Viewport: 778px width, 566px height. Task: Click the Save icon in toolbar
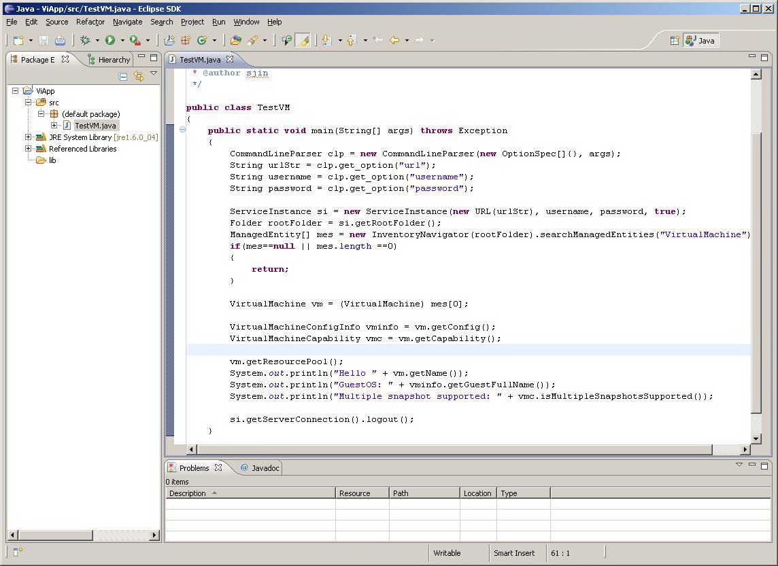click(44, 40)
